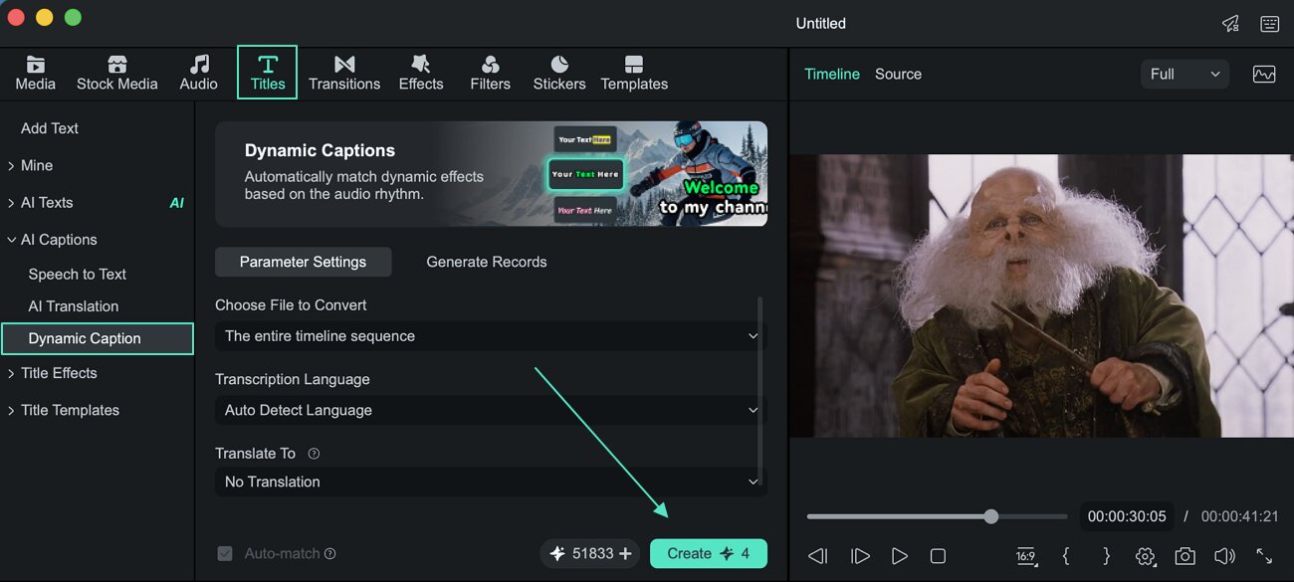The height and width of the screenshot is (582, 1294).
Task: Select Dynamic Caption item
Action: [x=97, y=338]
